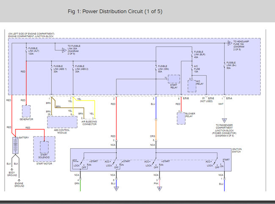The width and height of the screenshot is (275, 204).
Task: Click the 'FUSIBLE LINK (ALT) 120A' label
Action: [34, 51]
